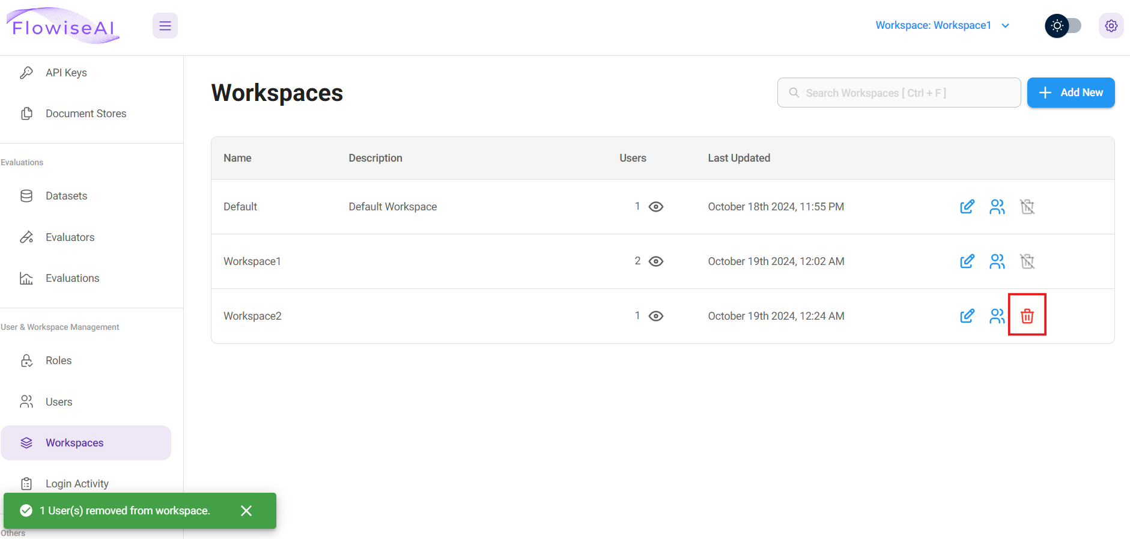Collapse the sidebar with the hamburger icon

click(165, 26)
